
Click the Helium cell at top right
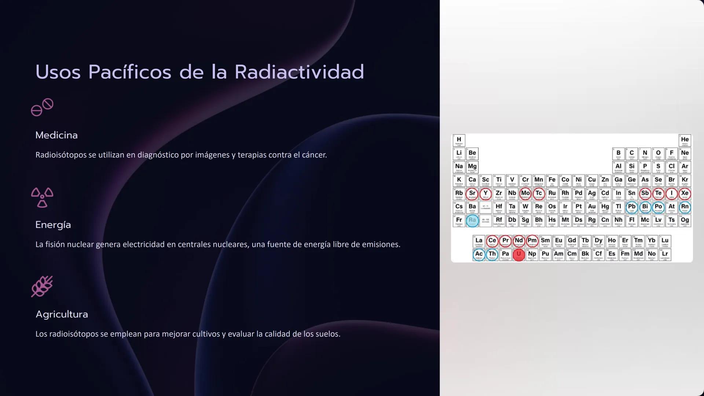pyautogui.click(x=684, y=140)
